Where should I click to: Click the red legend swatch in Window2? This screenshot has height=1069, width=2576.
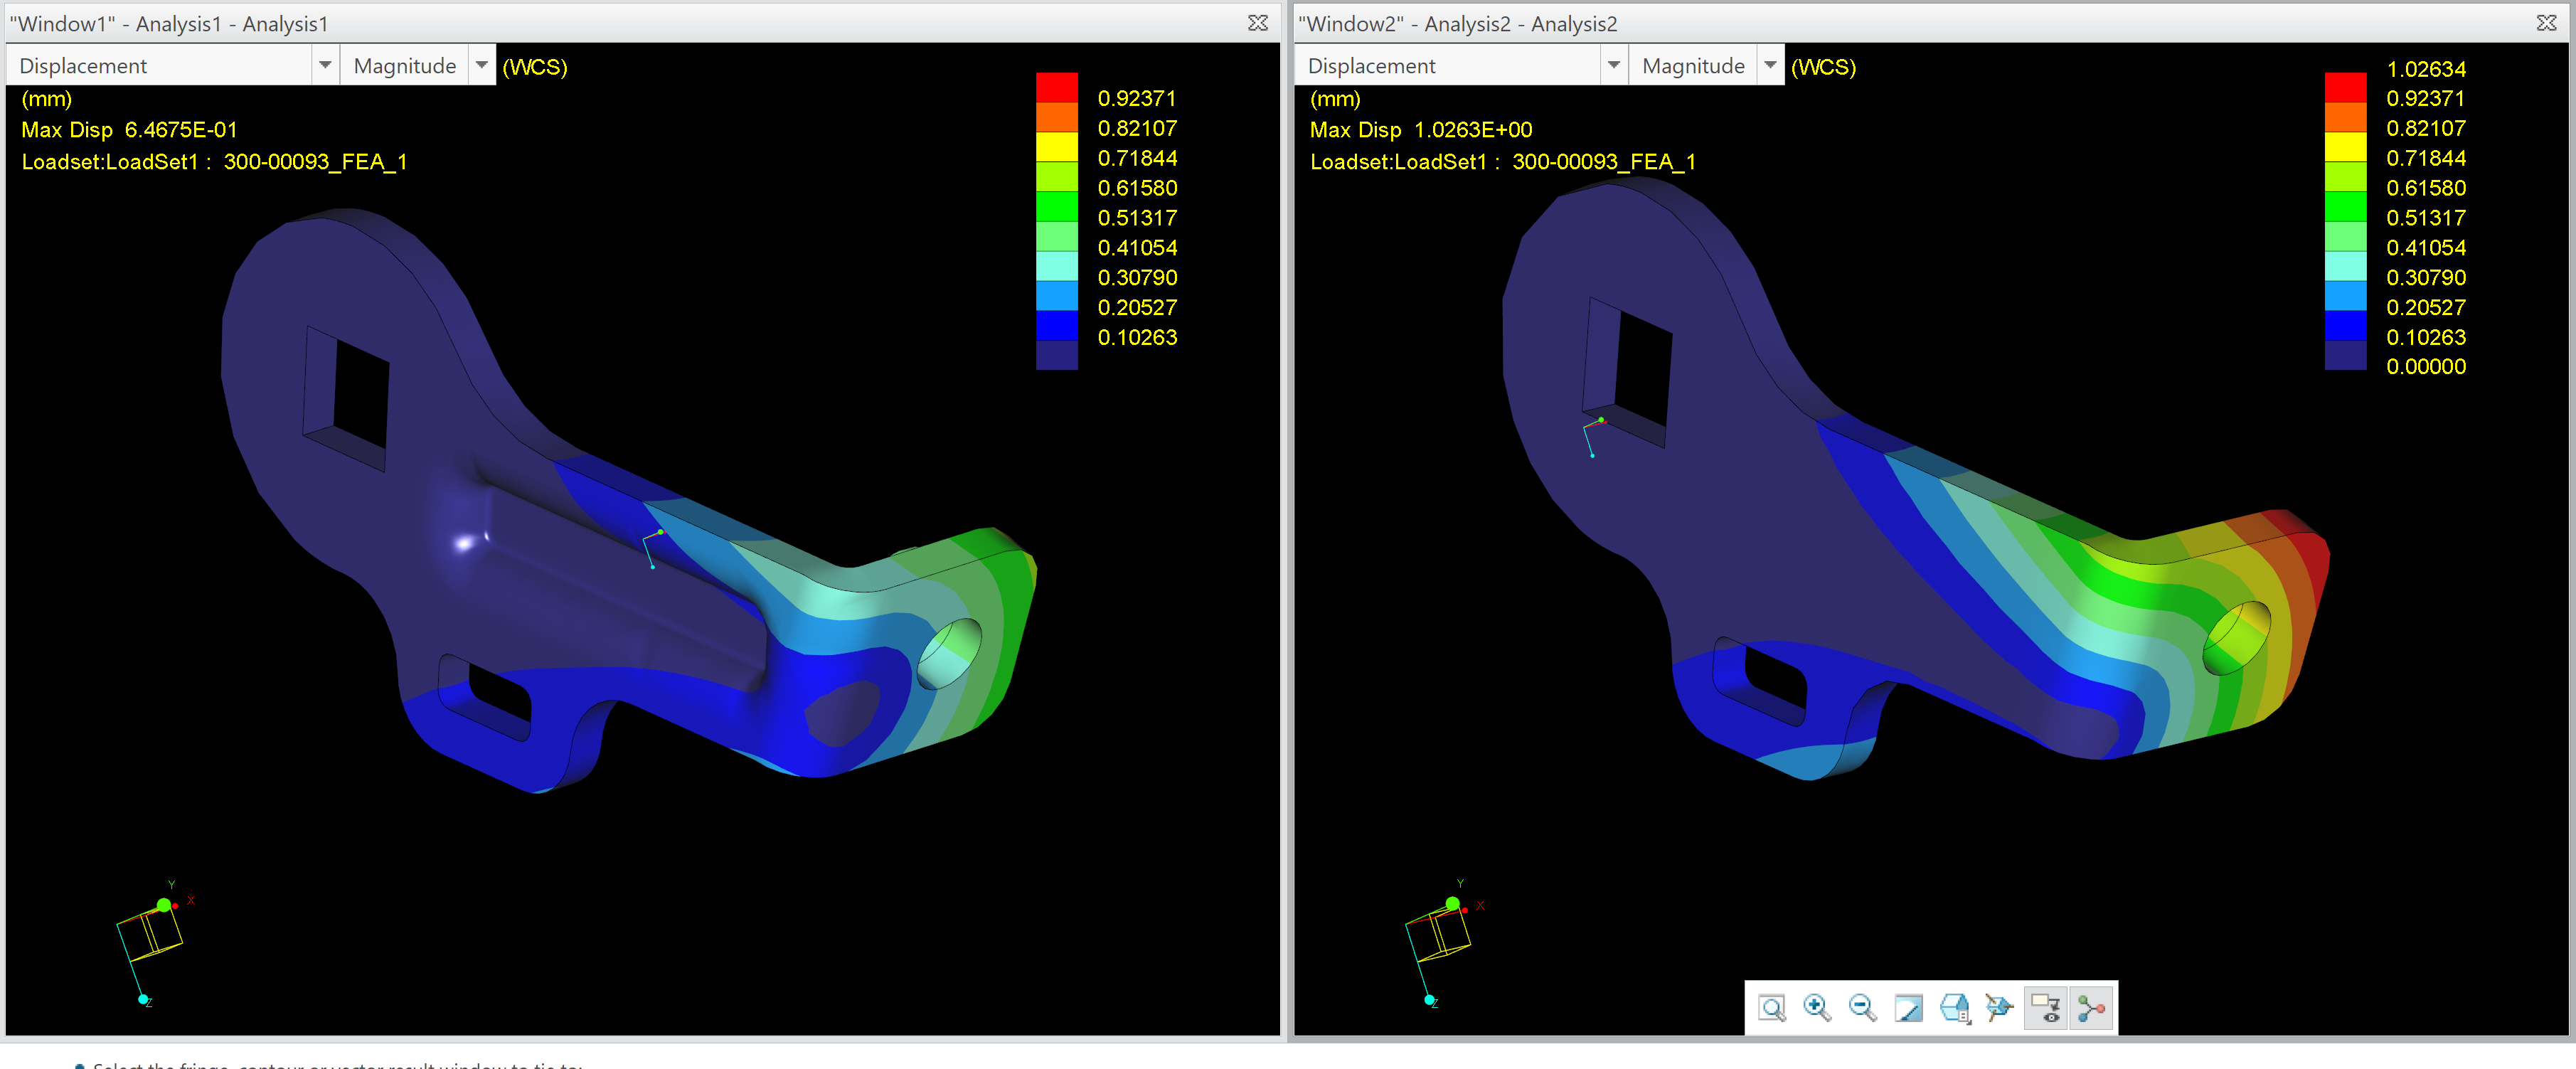(2345, 87)
